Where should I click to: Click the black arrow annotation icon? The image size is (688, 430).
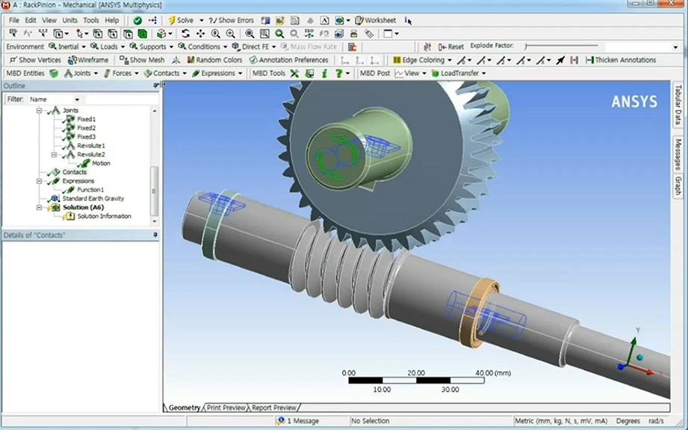click(560, 60)
